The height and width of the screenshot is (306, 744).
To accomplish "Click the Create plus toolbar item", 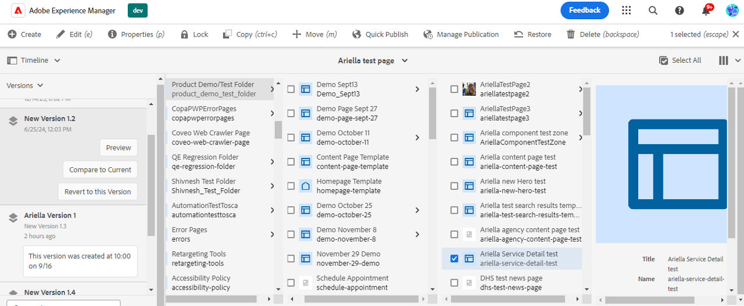I will (x=24, y=34).
